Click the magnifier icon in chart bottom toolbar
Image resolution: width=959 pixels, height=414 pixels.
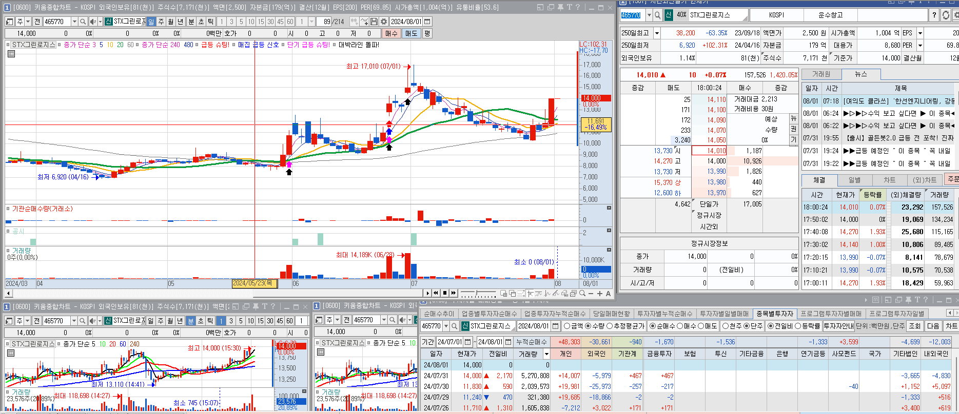(582, 294)
